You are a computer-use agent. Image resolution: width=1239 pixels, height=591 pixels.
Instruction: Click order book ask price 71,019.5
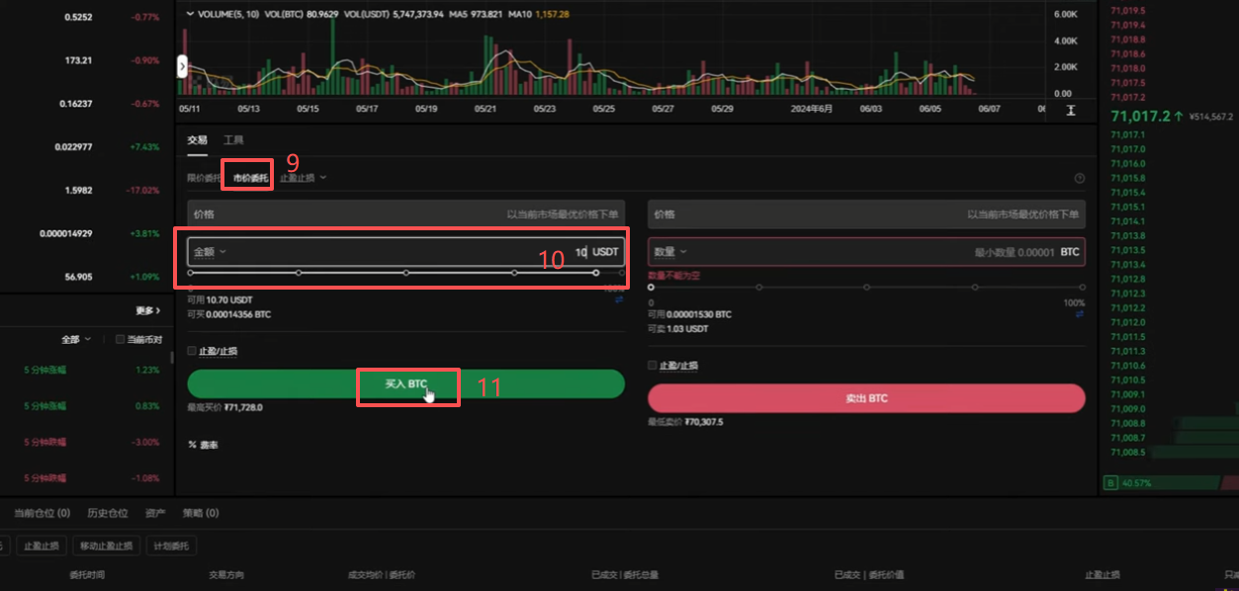(1128, 10)
